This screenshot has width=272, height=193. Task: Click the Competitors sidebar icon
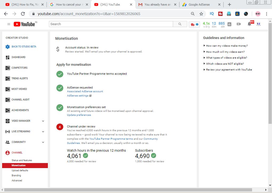8,68
